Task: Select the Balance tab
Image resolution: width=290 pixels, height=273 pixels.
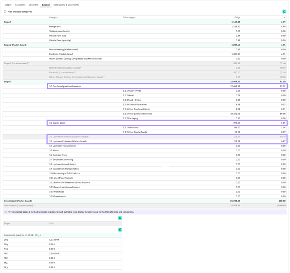Action: [x=46, y=5]
